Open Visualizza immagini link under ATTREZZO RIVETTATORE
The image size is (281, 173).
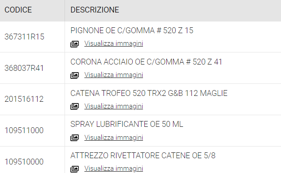114,169
